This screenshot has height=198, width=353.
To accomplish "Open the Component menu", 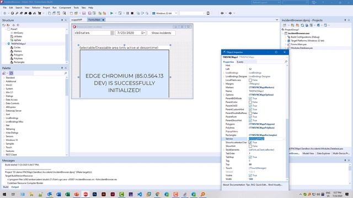I will tap(65, 8).
